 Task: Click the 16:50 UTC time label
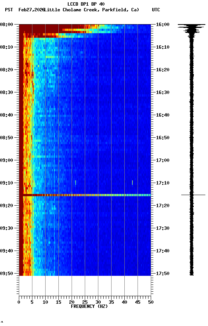tap(163, 138)
